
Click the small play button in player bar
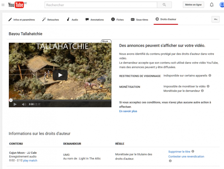point(15,104)
